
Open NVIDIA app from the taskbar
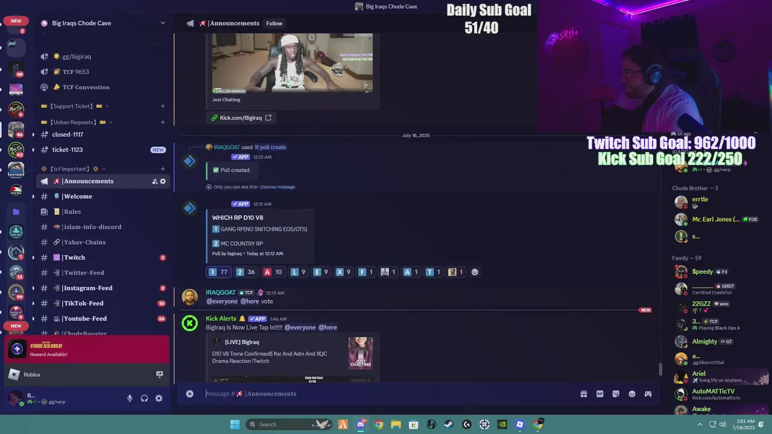[502, 424]
